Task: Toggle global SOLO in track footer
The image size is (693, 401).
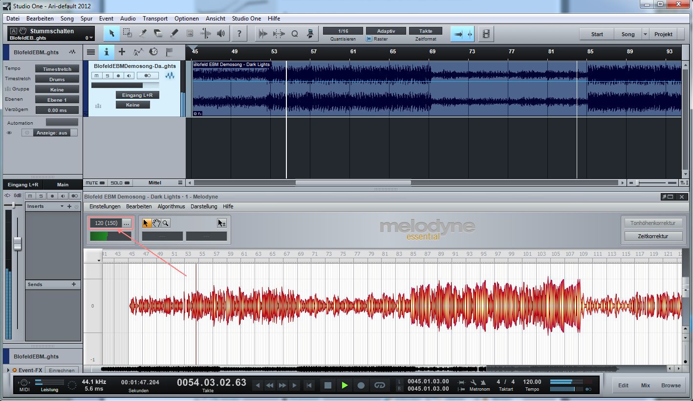Action: (x=120, y=183)
